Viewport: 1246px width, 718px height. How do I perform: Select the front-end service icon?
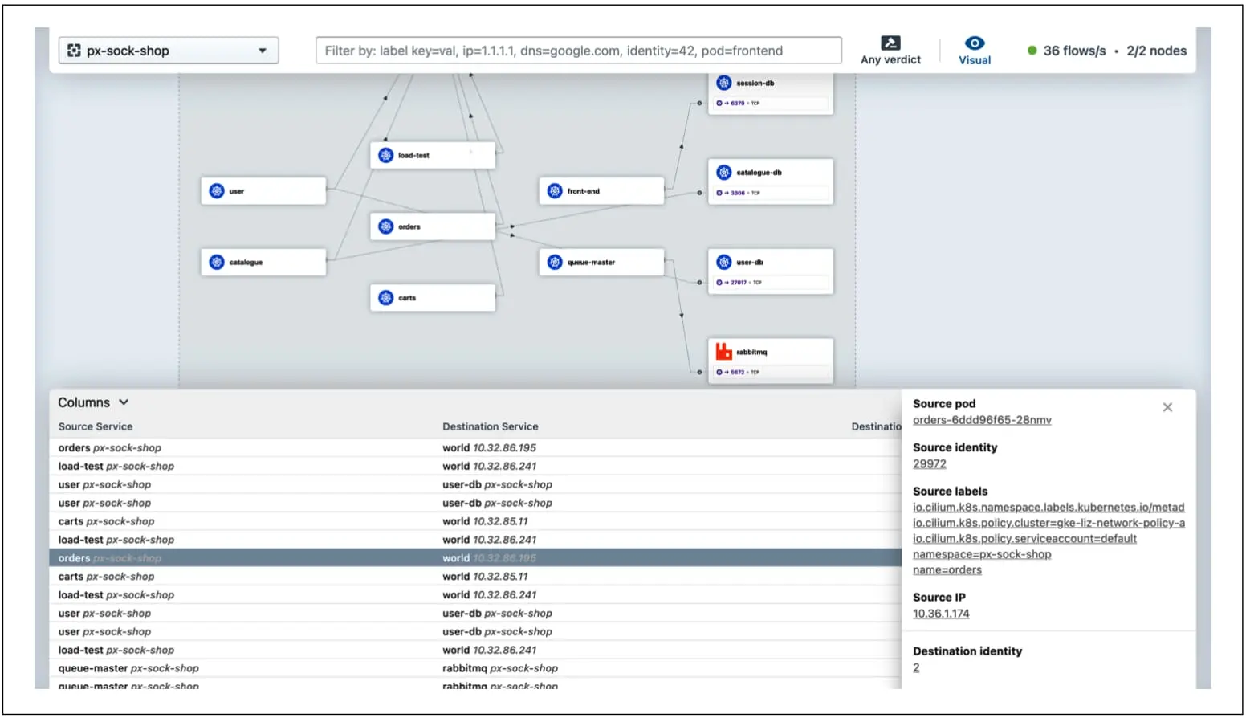click(x=555, y=191)
